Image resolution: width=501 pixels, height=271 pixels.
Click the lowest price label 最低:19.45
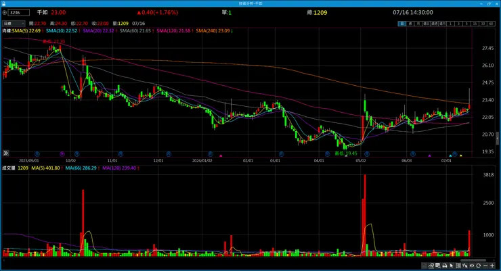346,153
